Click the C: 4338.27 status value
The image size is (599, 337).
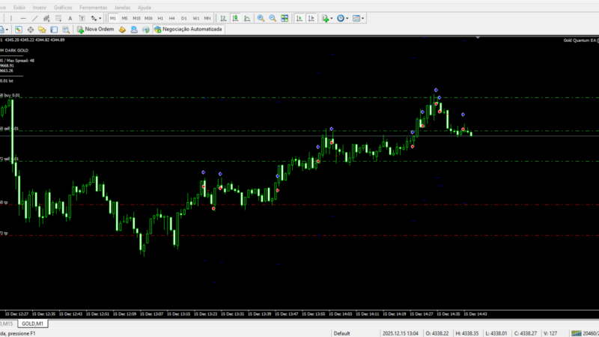point(526,333)
